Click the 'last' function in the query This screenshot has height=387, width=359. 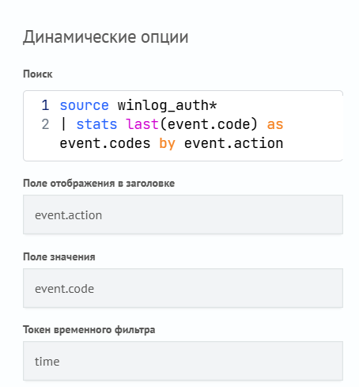(x=142, y=124)
